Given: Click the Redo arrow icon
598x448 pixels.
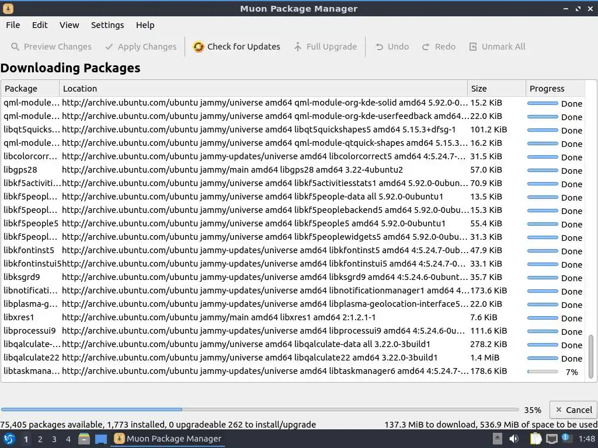Looking at the screenshot, I should [426, 47].
